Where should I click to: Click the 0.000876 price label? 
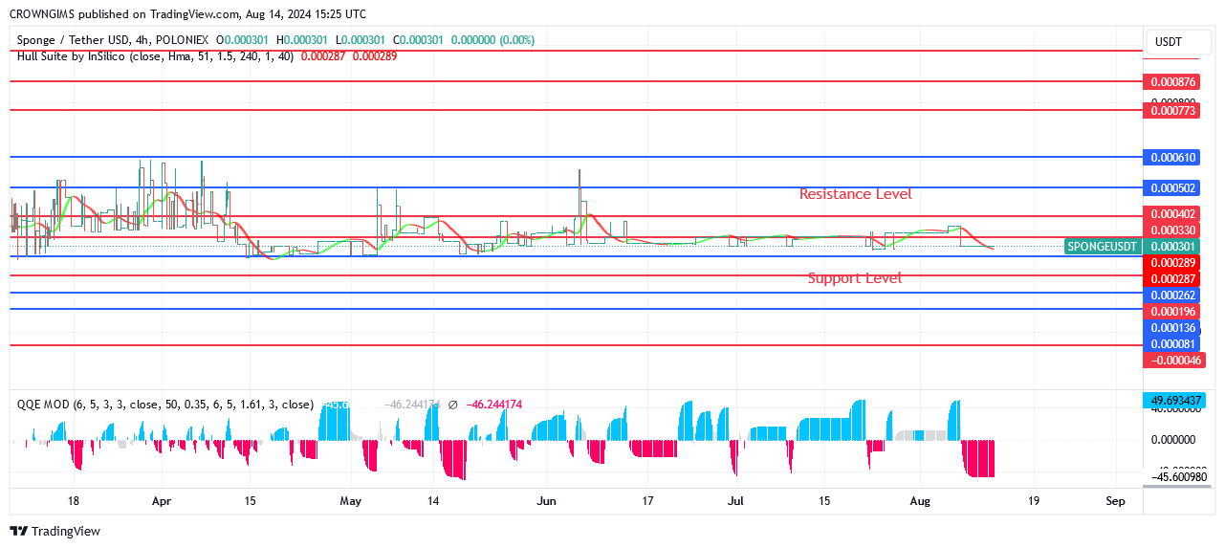pos(1173,82)
